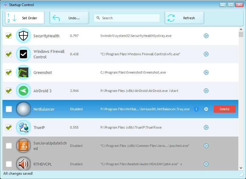The image size is (246, 179).
Task: Minimize the Startup Control window
Action: pyautogui.click(x=223, y=5)
